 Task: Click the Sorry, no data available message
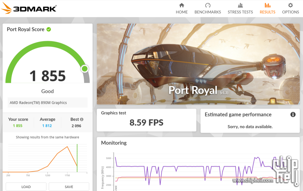coord(250,127)
